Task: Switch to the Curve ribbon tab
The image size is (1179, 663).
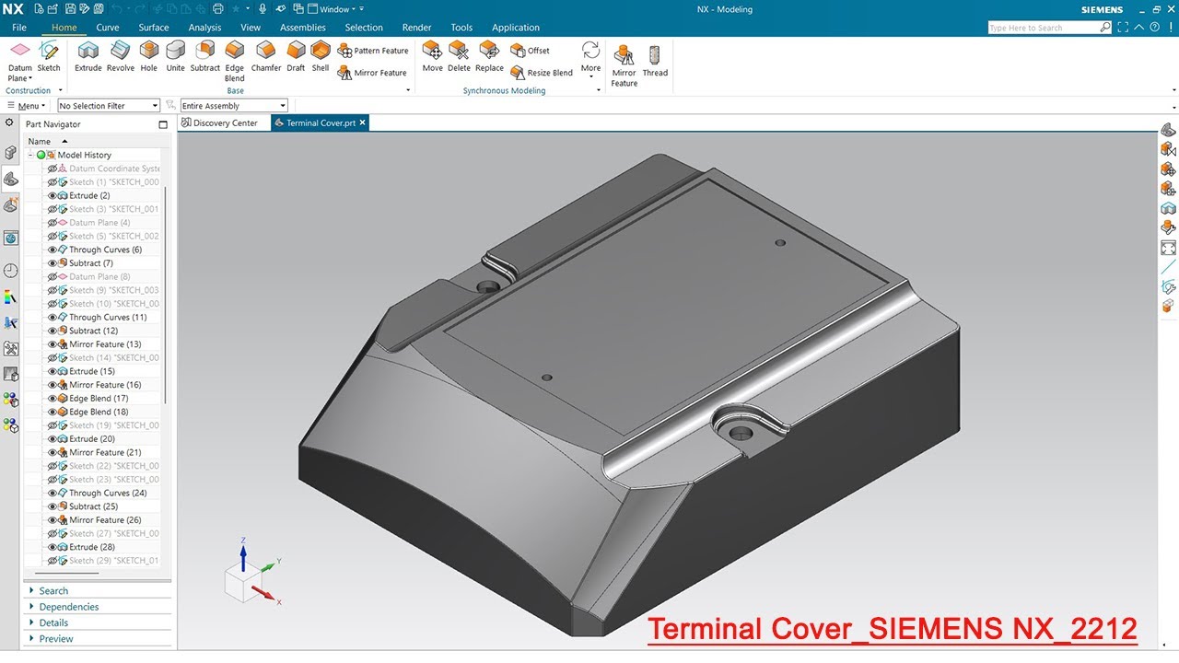Action: [108, 28]
